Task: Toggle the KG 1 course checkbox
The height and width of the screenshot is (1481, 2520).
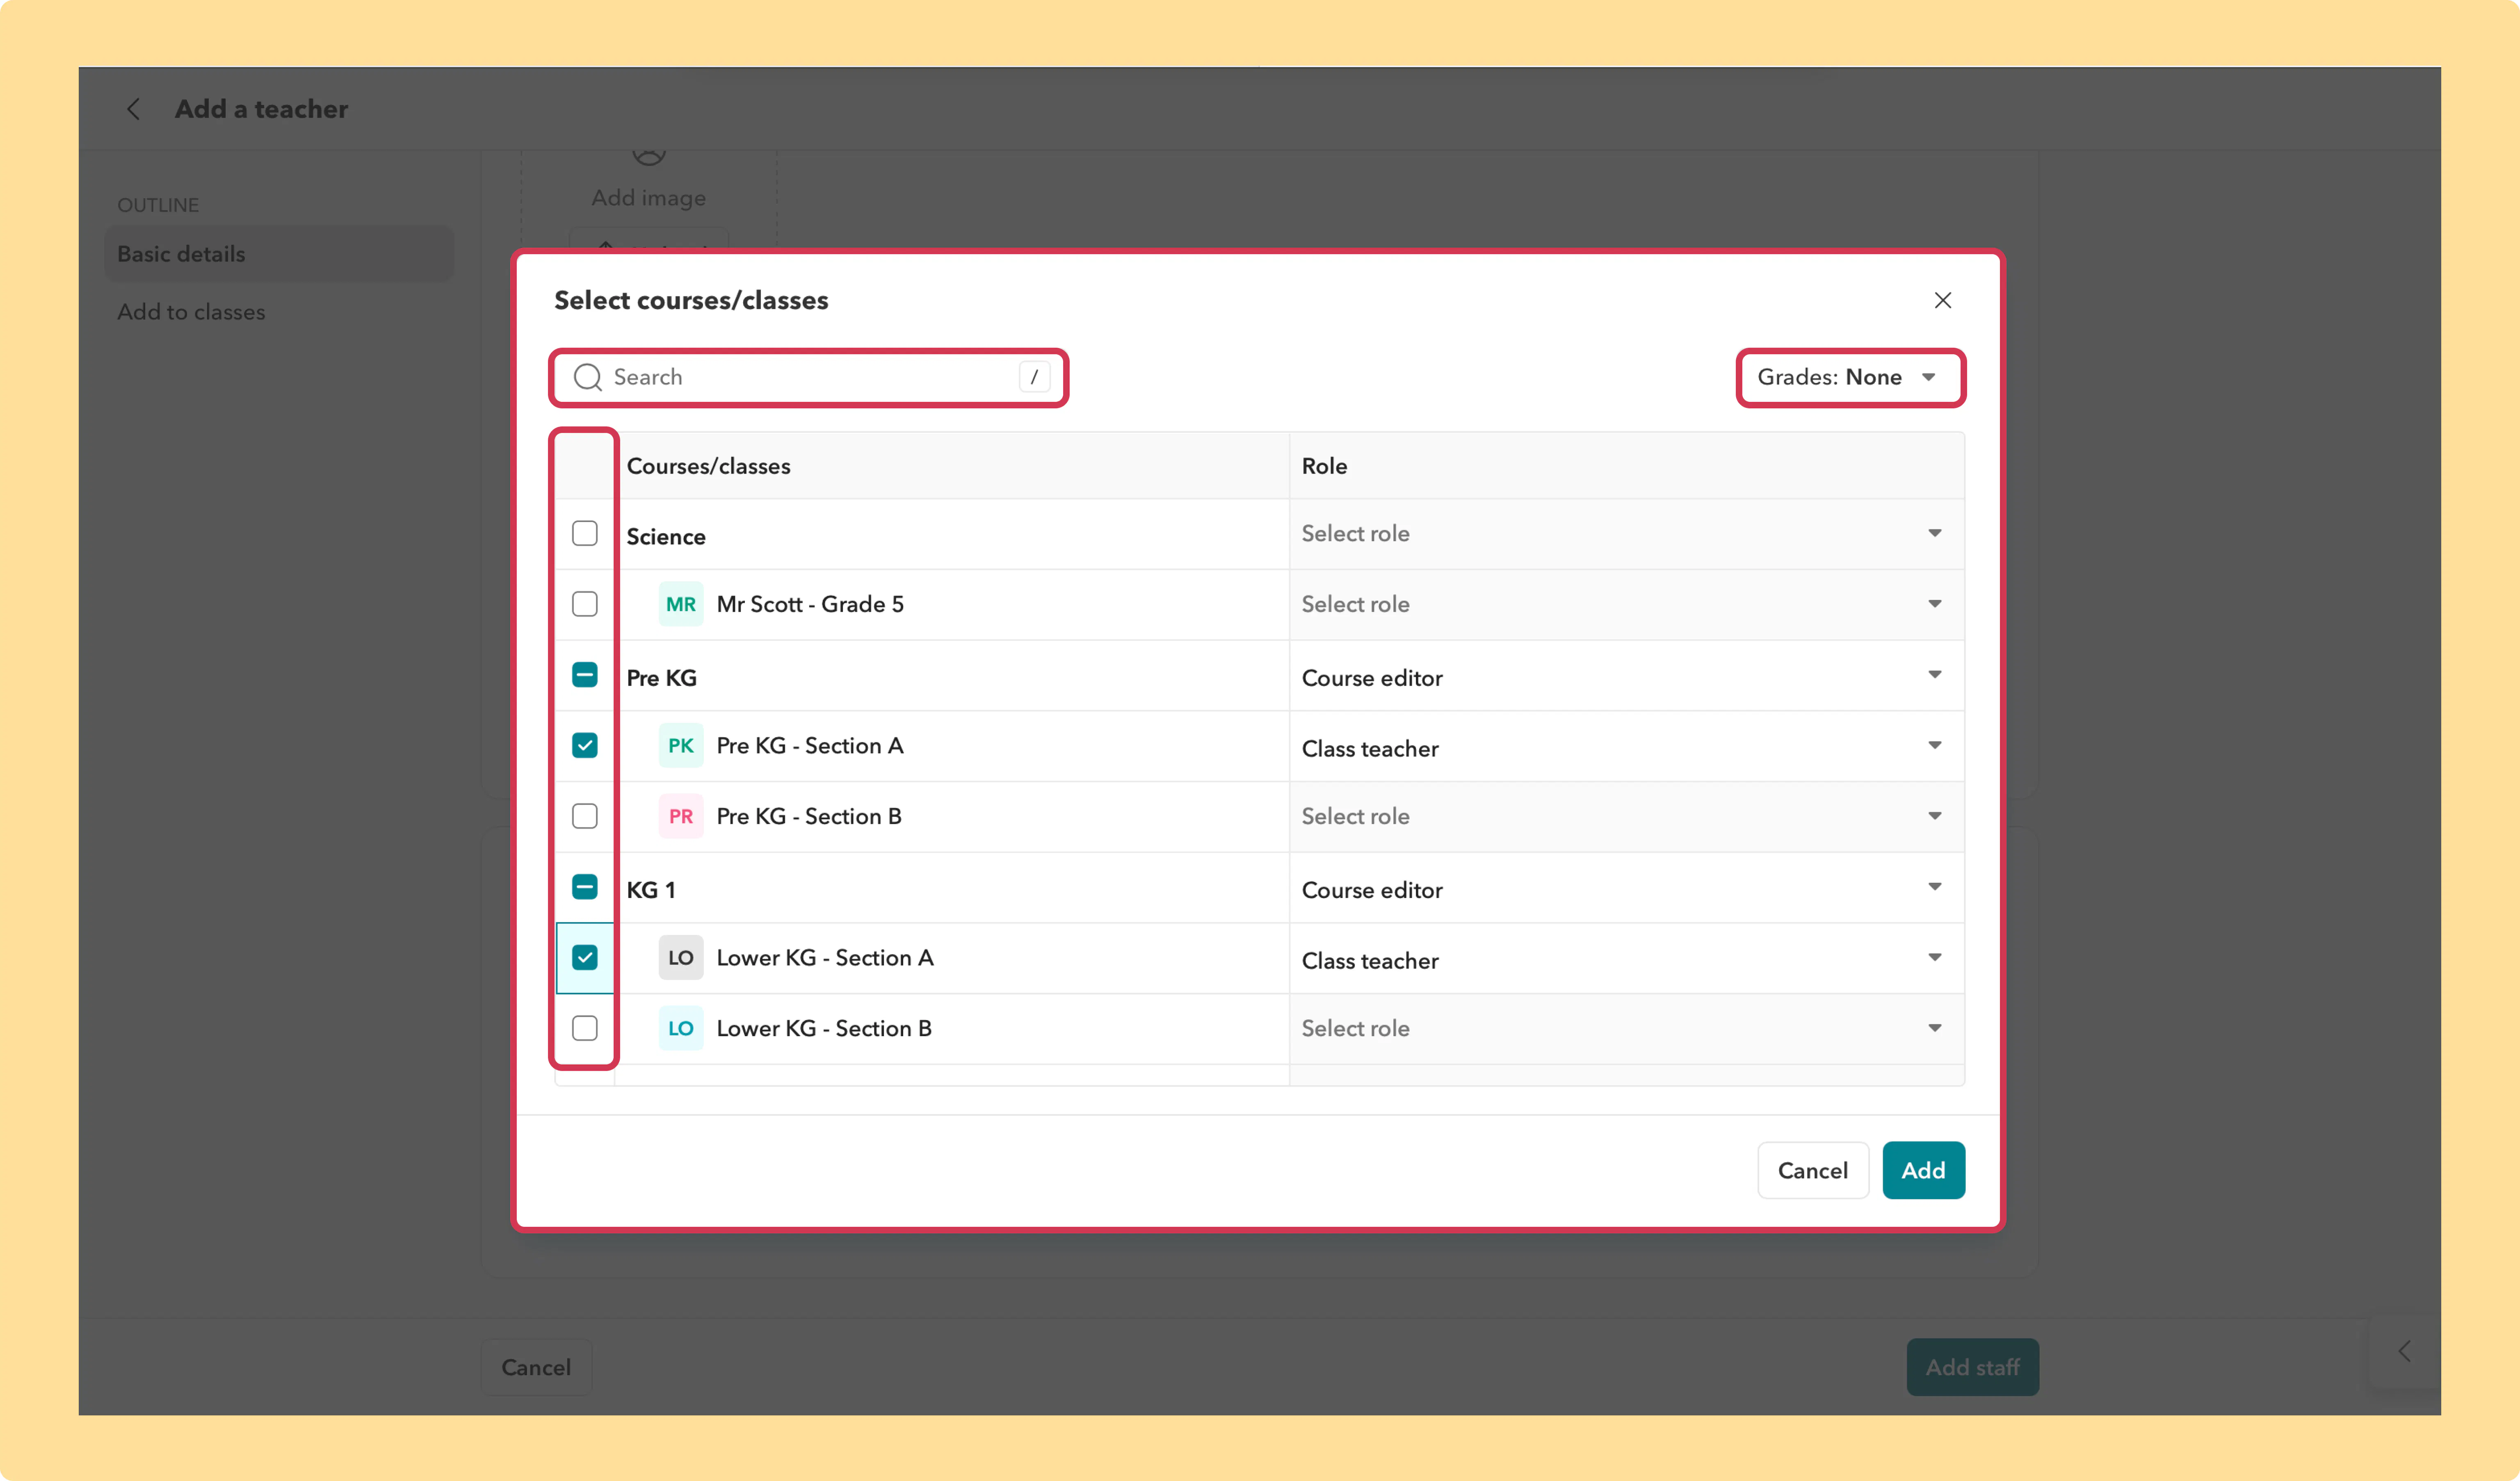Action: pyautogui.click(x=585, y=887)
